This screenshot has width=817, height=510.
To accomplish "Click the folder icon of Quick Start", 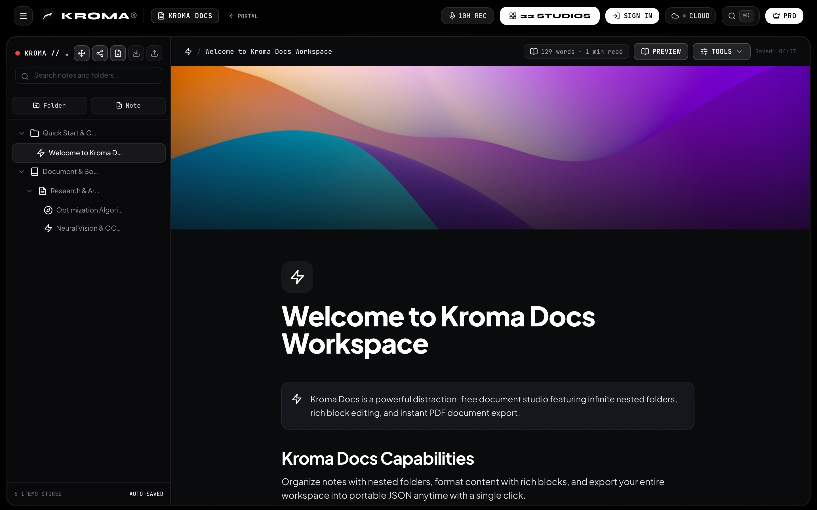I will click(x=34, y=133).
